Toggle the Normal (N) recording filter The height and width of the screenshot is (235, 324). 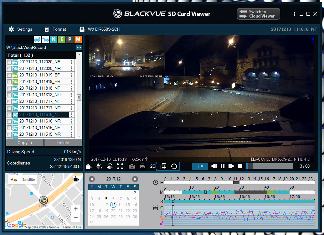[54, 39]
